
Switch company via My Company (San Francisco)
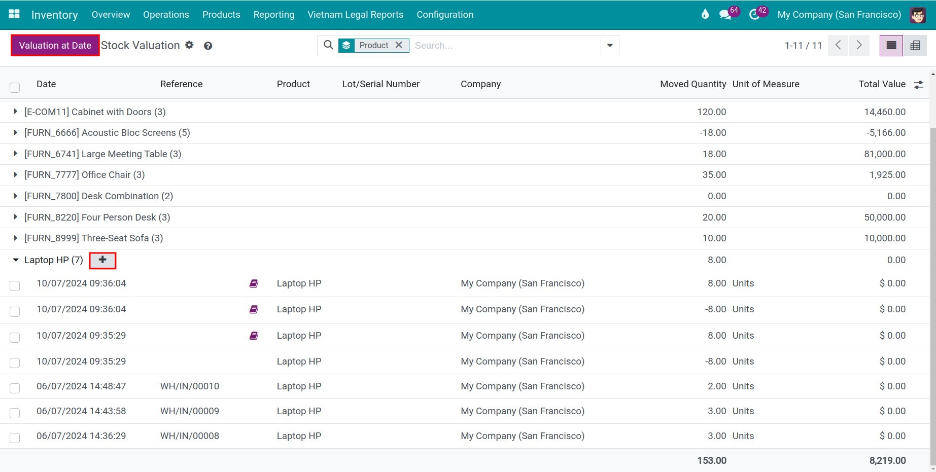[839, 15]
